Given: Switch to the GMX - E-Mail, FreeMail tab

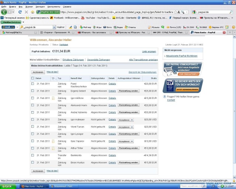Looking at the screenshot, I should [170, 32].
